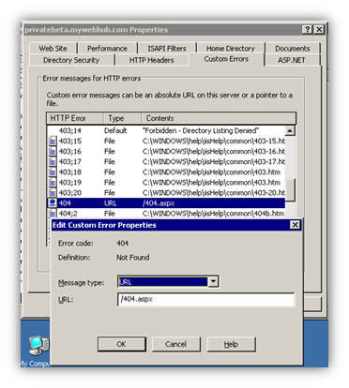Open the Directory Security tab
This screenshot has height=388, width=349.
tap(71, 60)
